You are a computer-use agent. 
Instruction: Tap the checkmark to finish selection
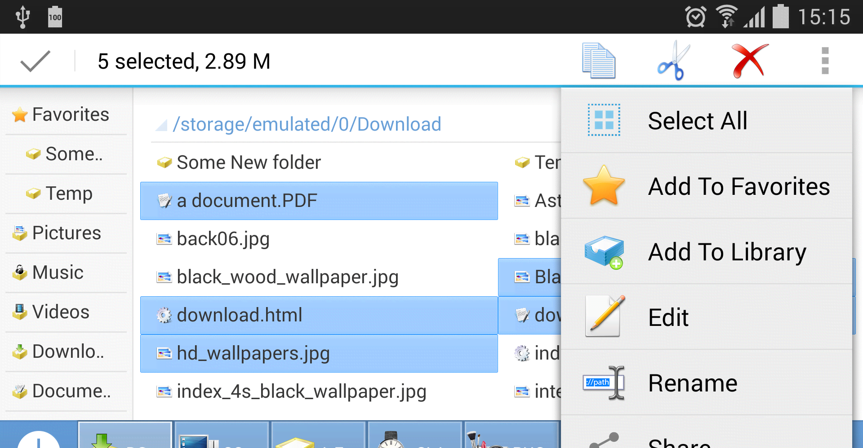tap(35, 61)
